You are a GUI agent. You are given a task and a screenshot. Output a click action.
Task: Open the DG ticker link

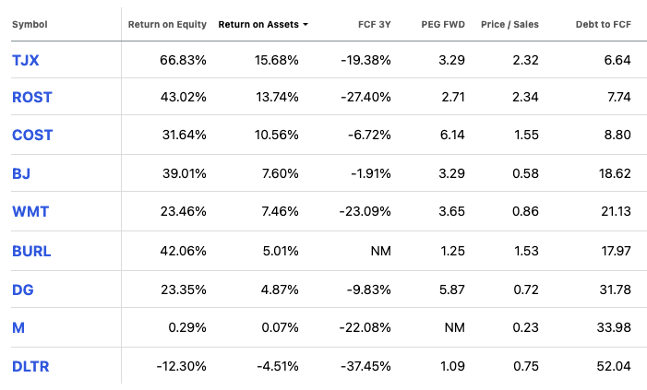pos(23,289)
